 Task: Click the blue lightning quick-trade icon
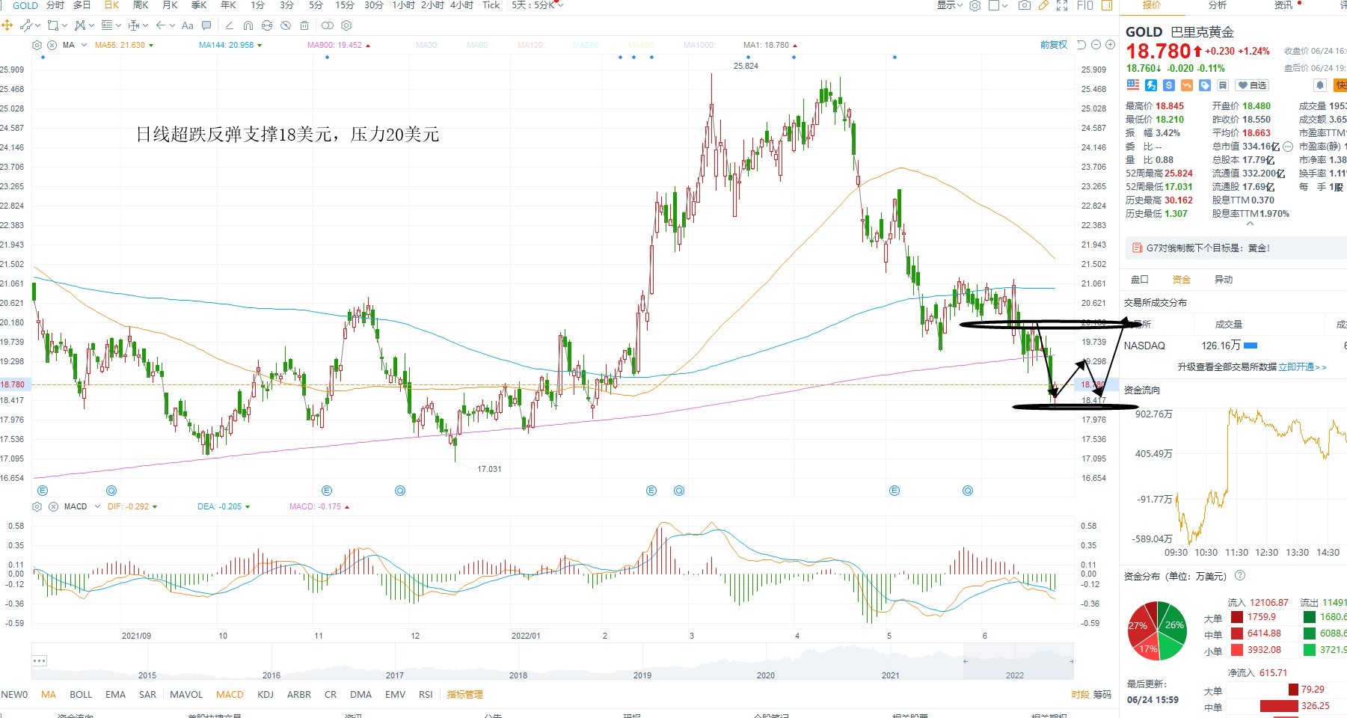(1151, 85)
